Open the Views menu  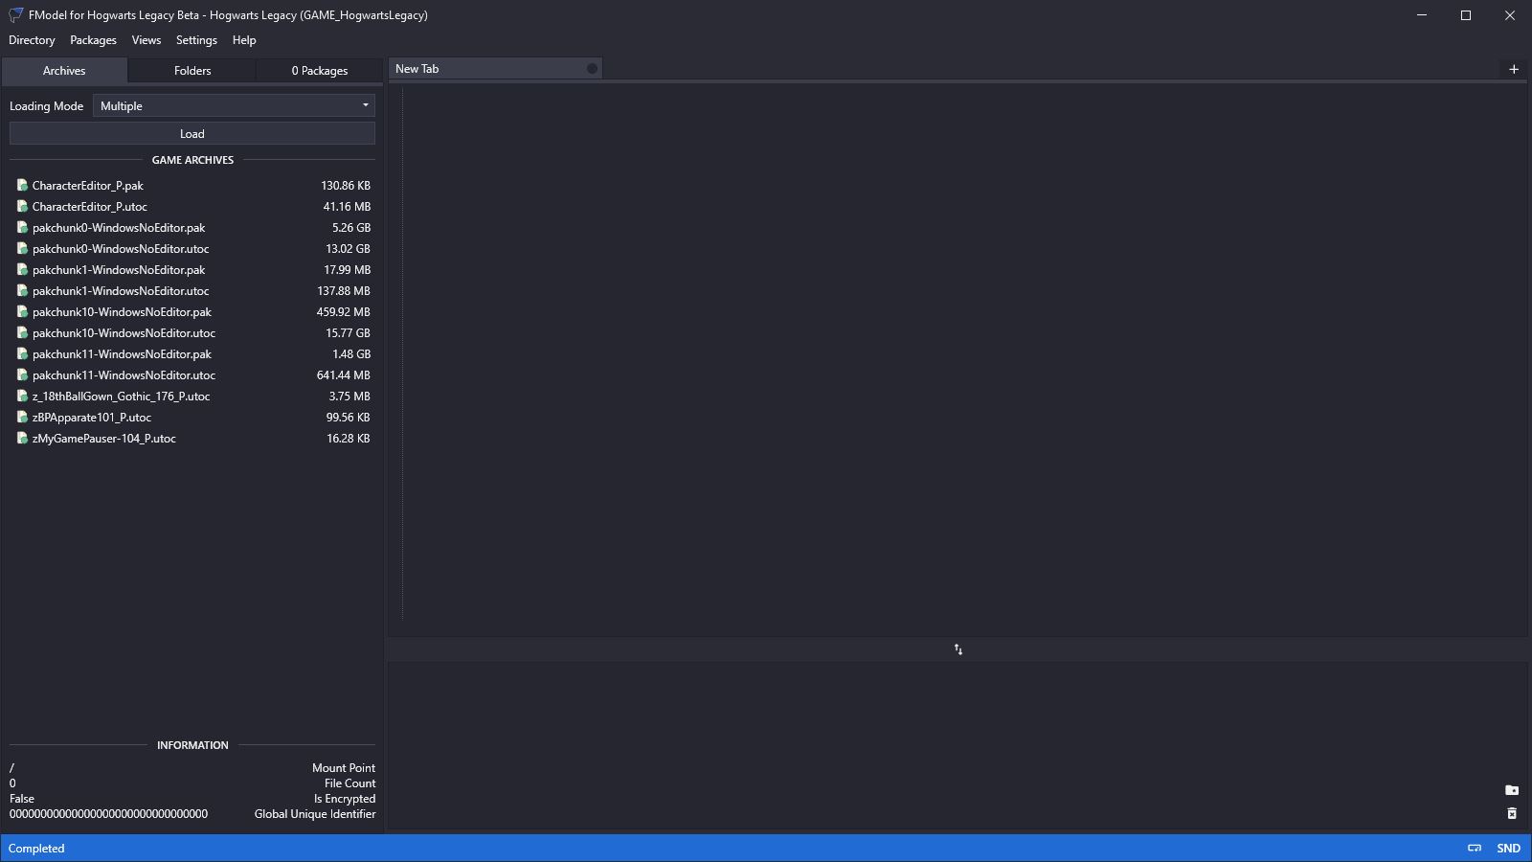[146, 40]
